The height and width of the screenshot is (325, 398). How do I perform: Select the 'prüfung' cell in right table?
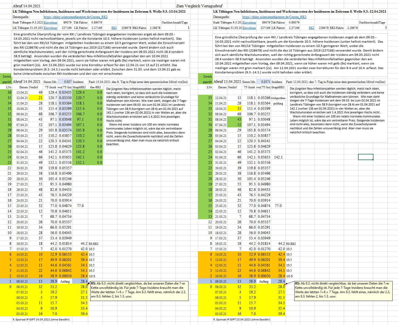[x=278, y=103]
